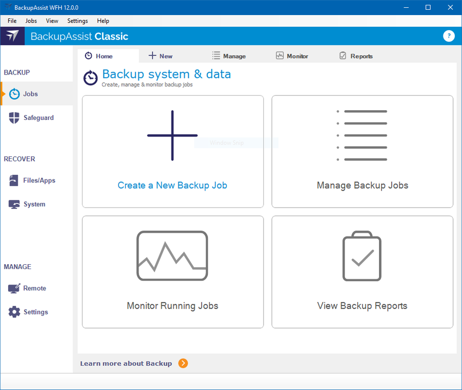Image resolution: width=462 pixels, height=390 pixels.
Task: Click the graph icon on the Monitor tab
Action: (x=280, y=56)
